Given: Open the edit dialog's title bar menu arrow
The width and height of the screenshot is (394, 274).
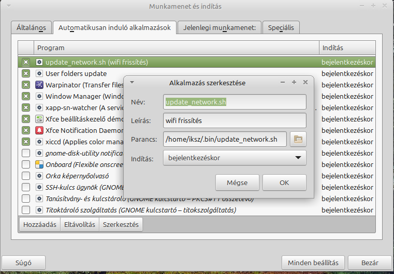Looking at the screenshot, I should click(132, 82).
